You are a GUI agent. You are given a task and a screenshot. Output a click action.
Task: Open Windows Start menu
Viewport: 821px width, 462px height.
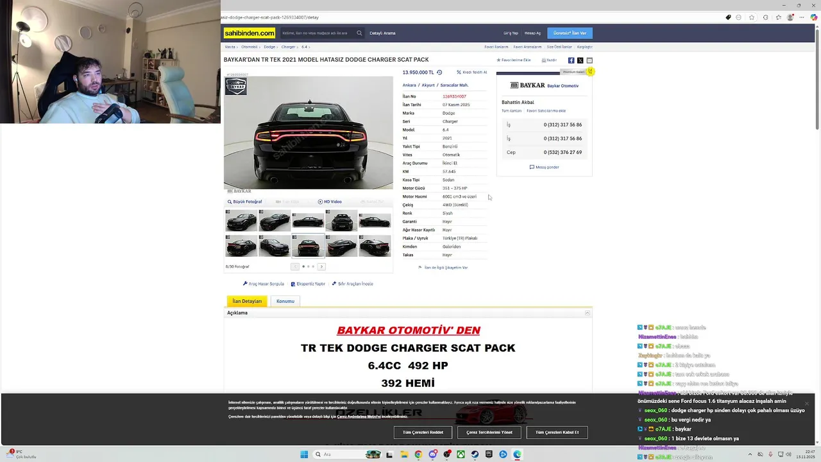(x=304, y=454)
